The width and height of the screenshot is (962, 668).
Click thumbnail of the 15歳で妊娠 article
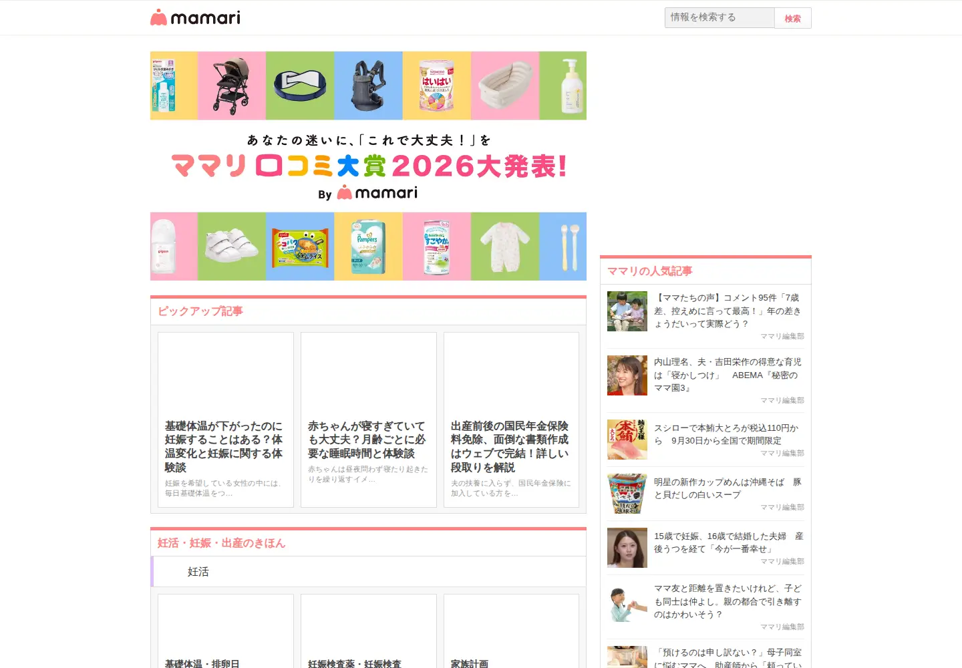pyautogui.click(x=627, y=548)
